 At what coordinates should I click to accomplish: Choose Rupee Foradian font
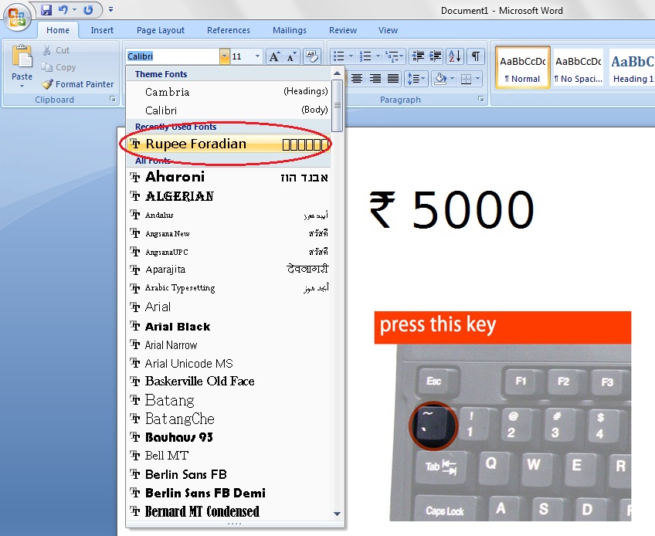tap(229, 144)
